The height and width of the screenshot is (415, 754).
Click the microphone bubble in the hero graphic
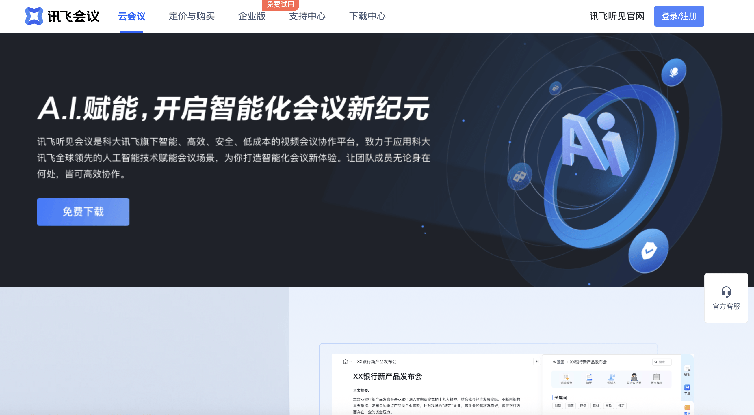pos(673,72)
